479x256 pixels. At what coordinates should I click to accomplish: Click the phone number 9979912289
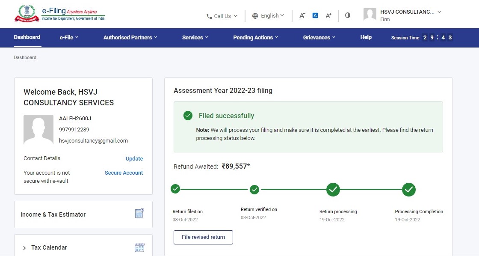coord(74,129)
